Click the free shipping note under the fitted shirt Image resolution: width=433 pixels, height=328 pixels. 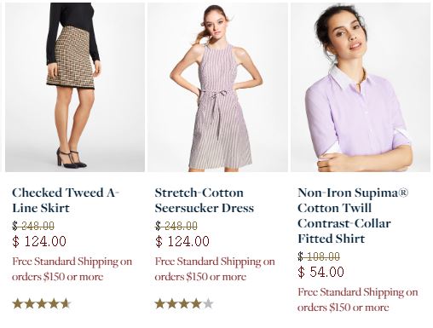click(358, 300)
